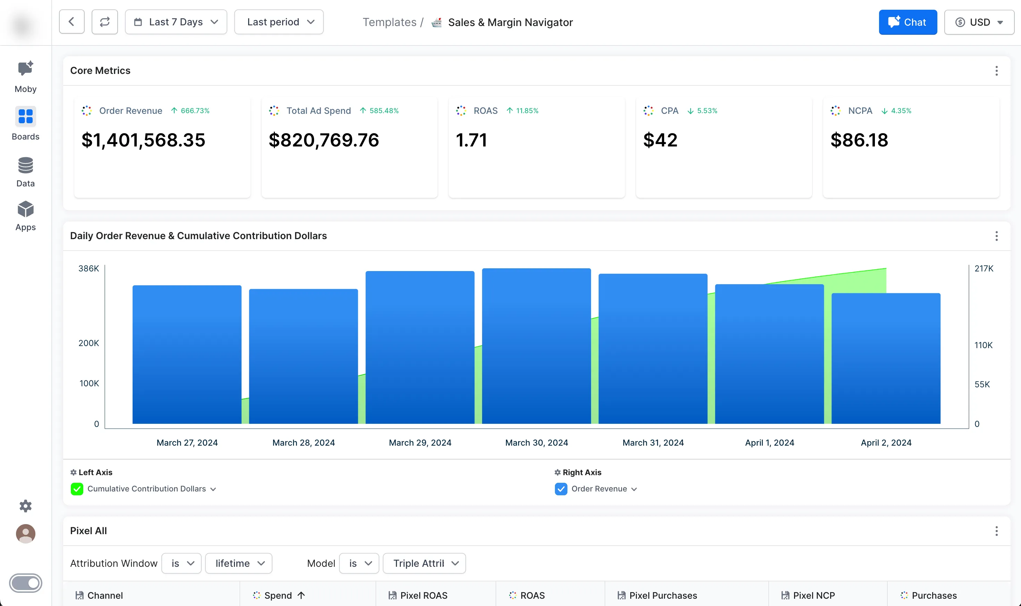Open Pixel All section options menu
Screen dimensions: 1021x606
(996, 531)
